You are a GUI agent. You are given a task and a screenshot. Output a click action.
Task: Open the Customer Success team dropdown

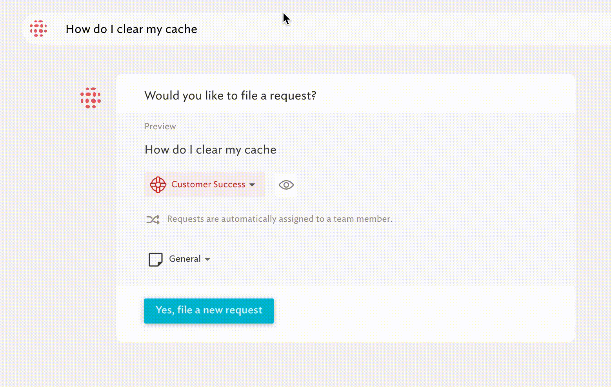(x=205, y=184)
